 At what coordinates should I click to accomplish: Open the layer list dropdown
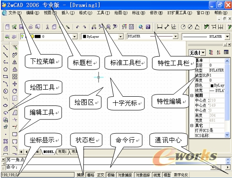click(74, 36)
